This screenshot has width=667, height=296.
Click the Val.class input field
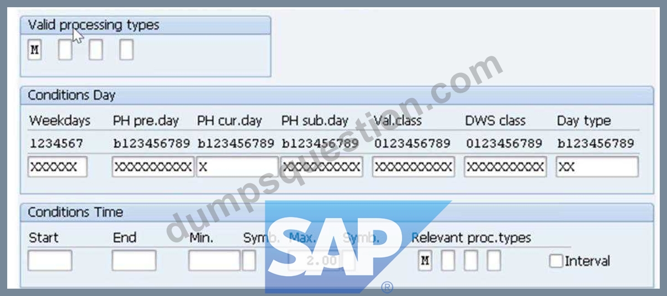pos(414,167)
